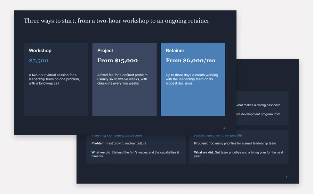This screenshot has width=313, height=194.
Task: Click the Fast growth, unclear culture problem text
Action: coord(126,143)
